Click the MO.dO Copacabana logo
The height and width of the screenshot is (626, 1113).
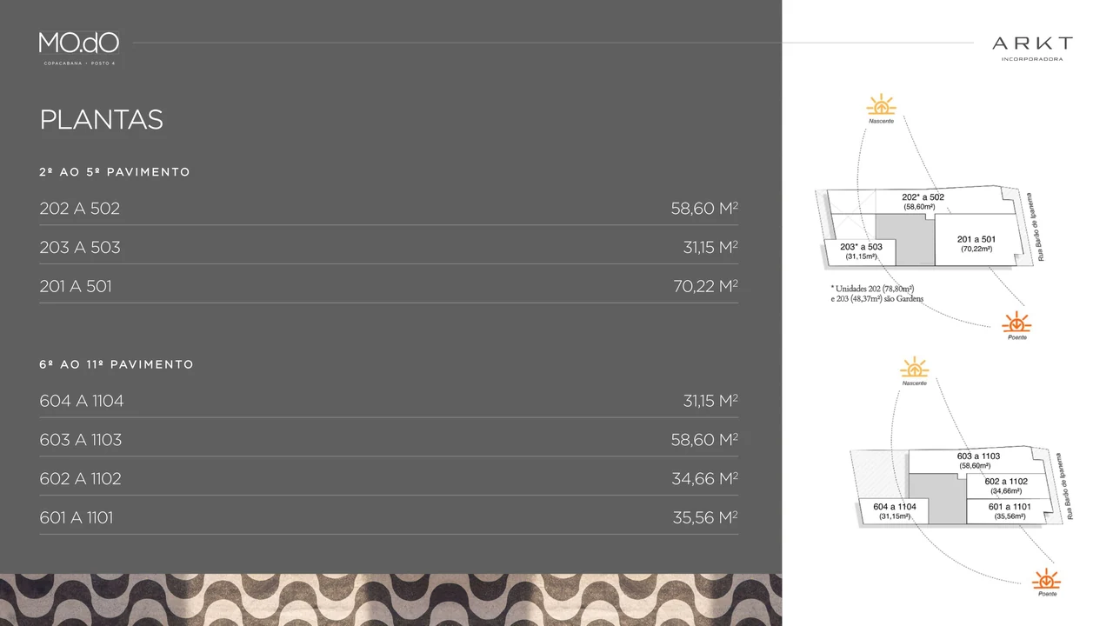pyautogui.click(x=79, y=49)
